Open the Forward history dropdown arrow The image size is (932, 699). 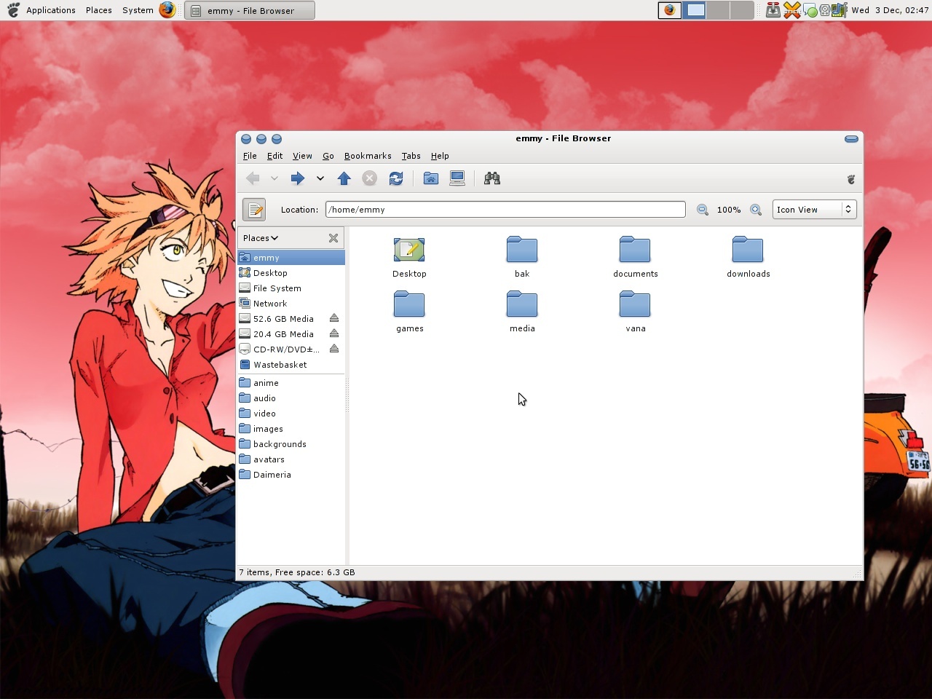pyautogui.click(x=320, y=178)
